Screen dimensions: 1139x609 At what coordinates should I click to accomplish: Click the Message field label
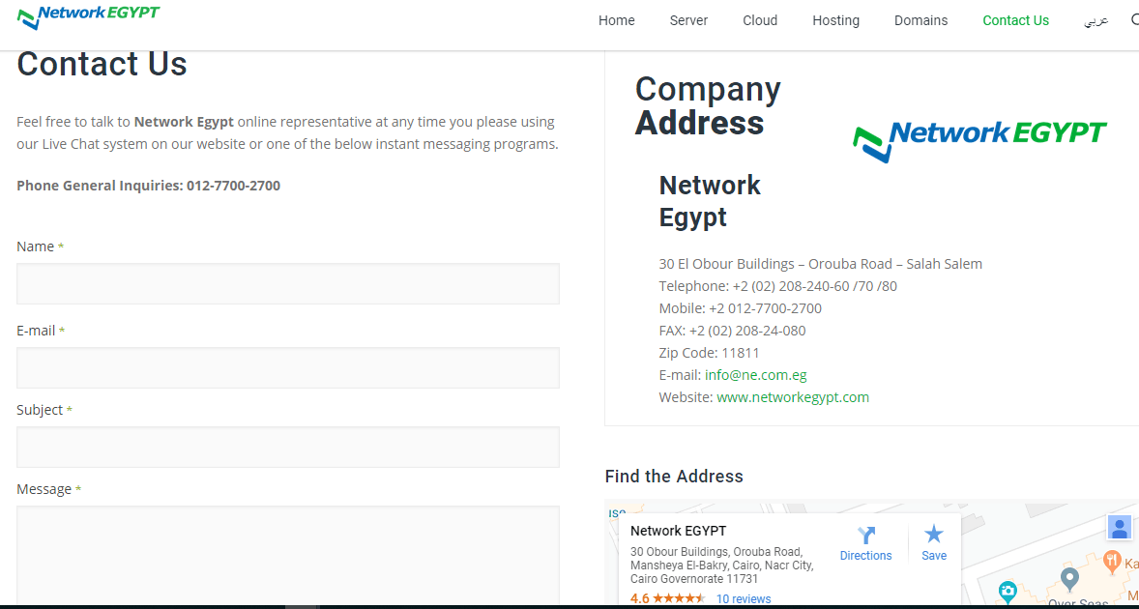[48, 489]
